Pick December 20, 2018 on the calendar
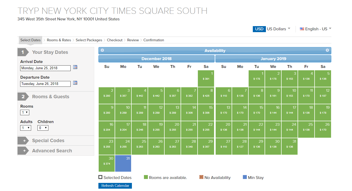 point(173,129)
